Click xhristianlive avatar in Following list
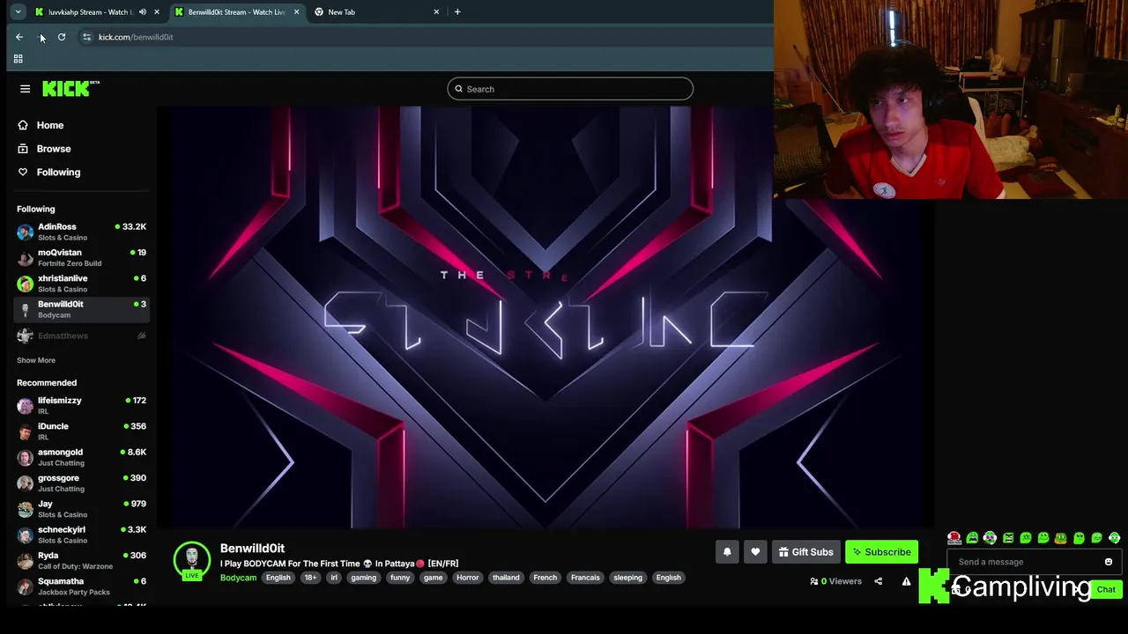 point(25,284)
